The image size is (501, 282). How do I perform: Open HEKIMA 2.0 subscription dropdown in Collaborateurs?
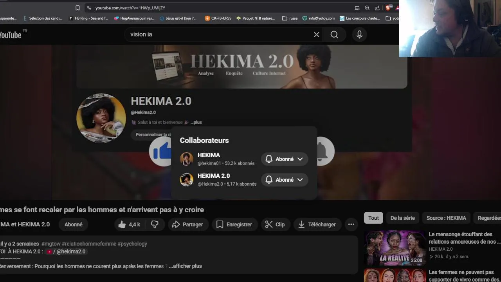(x=285, y=180)
